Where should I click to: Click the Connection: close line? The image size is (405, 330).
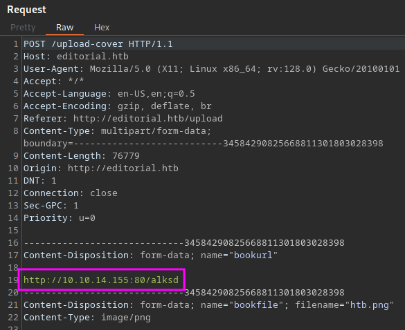coord(71,193)
